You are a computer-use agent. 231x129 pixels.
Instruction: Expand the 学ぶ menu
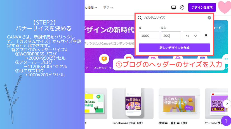point(108,7)
